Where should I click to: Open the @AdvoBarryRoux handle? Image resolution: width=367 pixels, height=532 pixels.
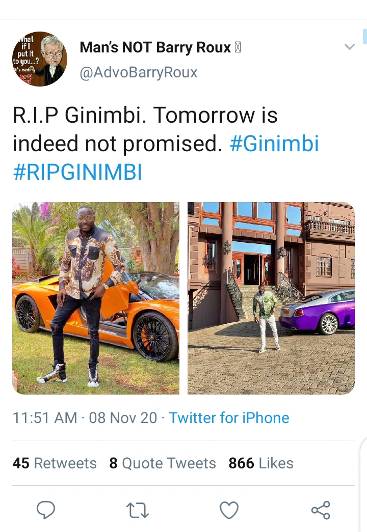pyautogui.click(x=138, y=72)
